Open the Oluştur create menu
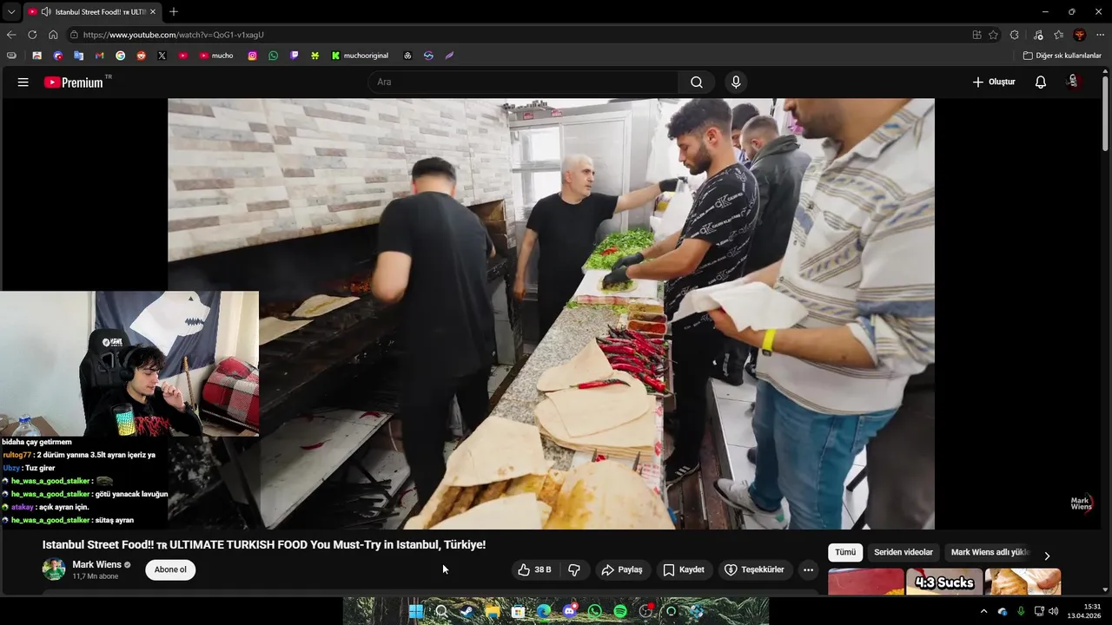 [x=993, y=82]
